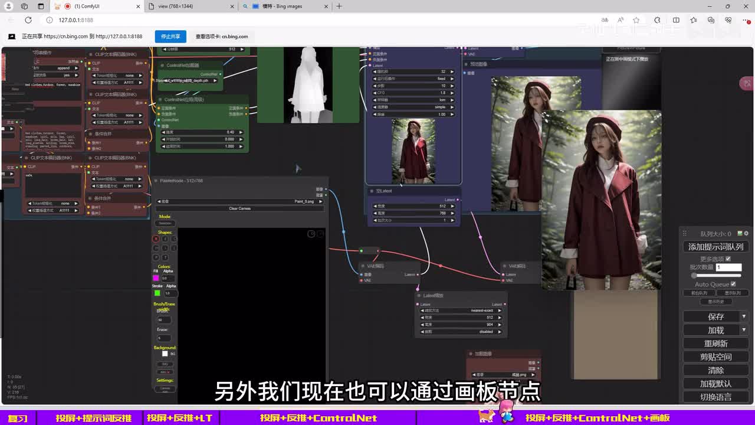Click the magenta Fill color swatch
The width and height of the screenshot is (755, 425).
pos(156,278)
